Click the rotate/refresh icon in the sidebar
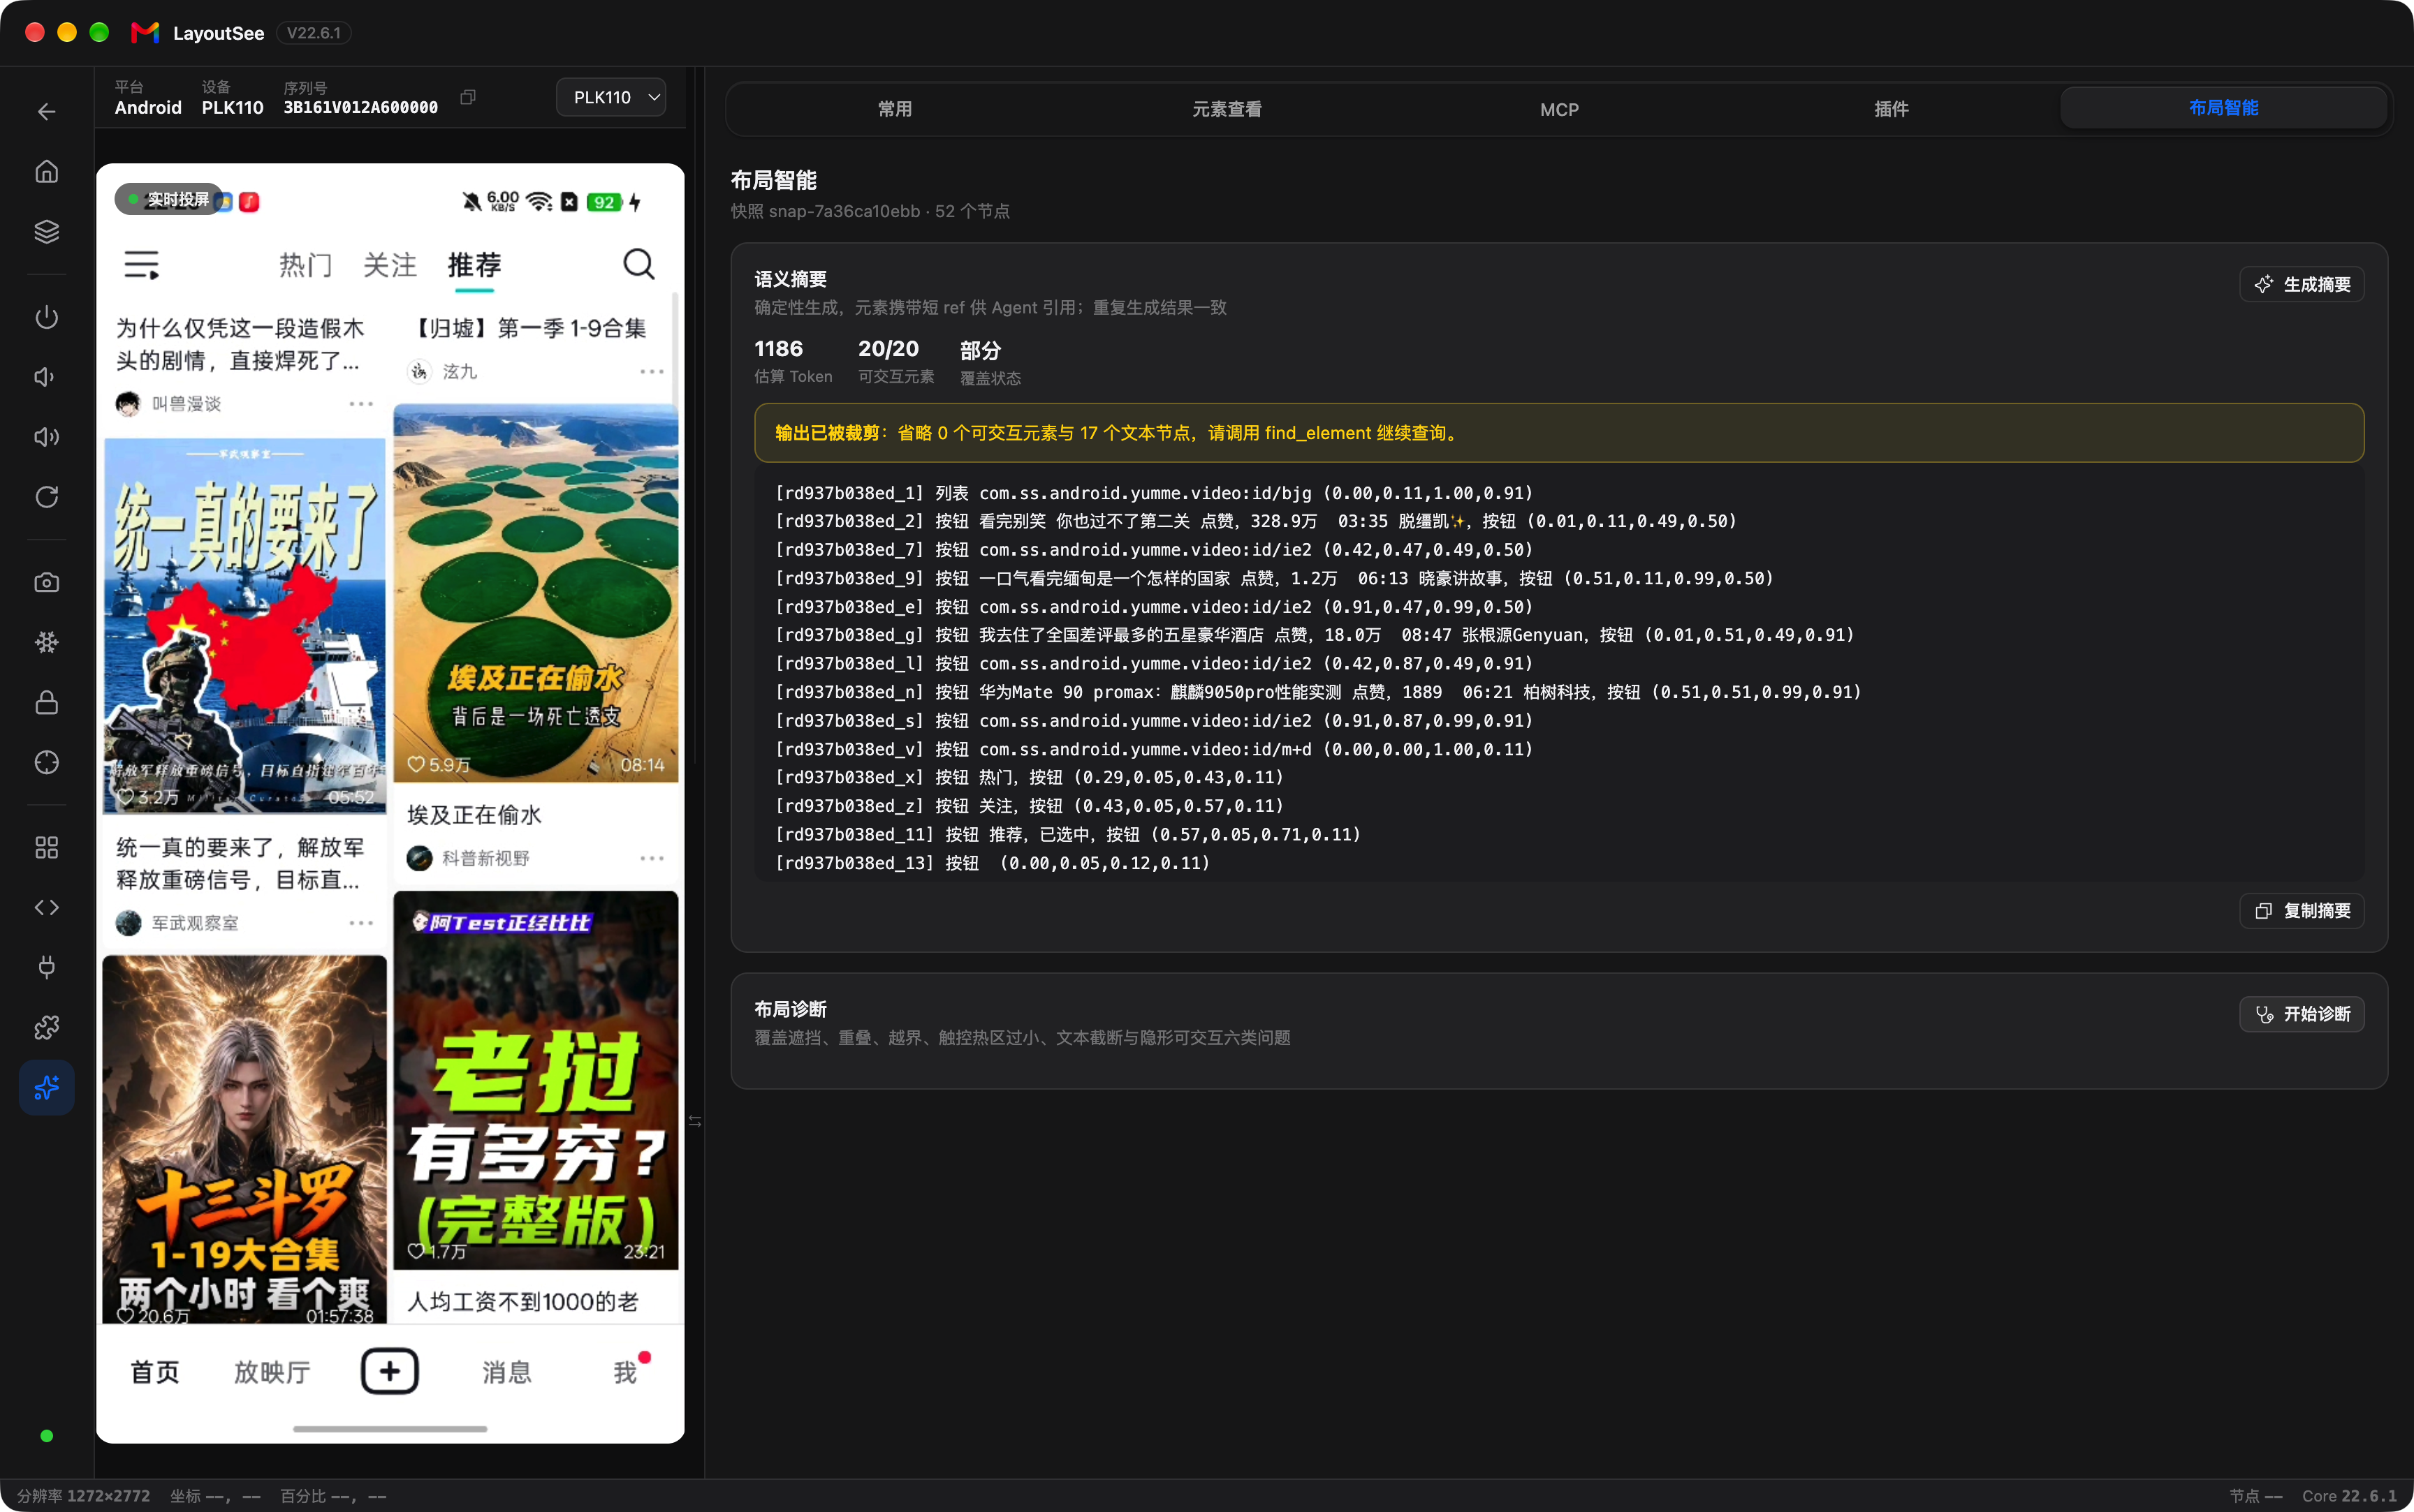This screenshot has width=2414, height=1512. click(46, 497)
